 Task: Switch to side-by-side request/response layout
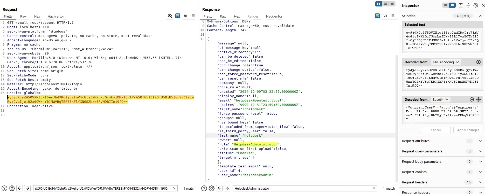(x=379, y=4)
